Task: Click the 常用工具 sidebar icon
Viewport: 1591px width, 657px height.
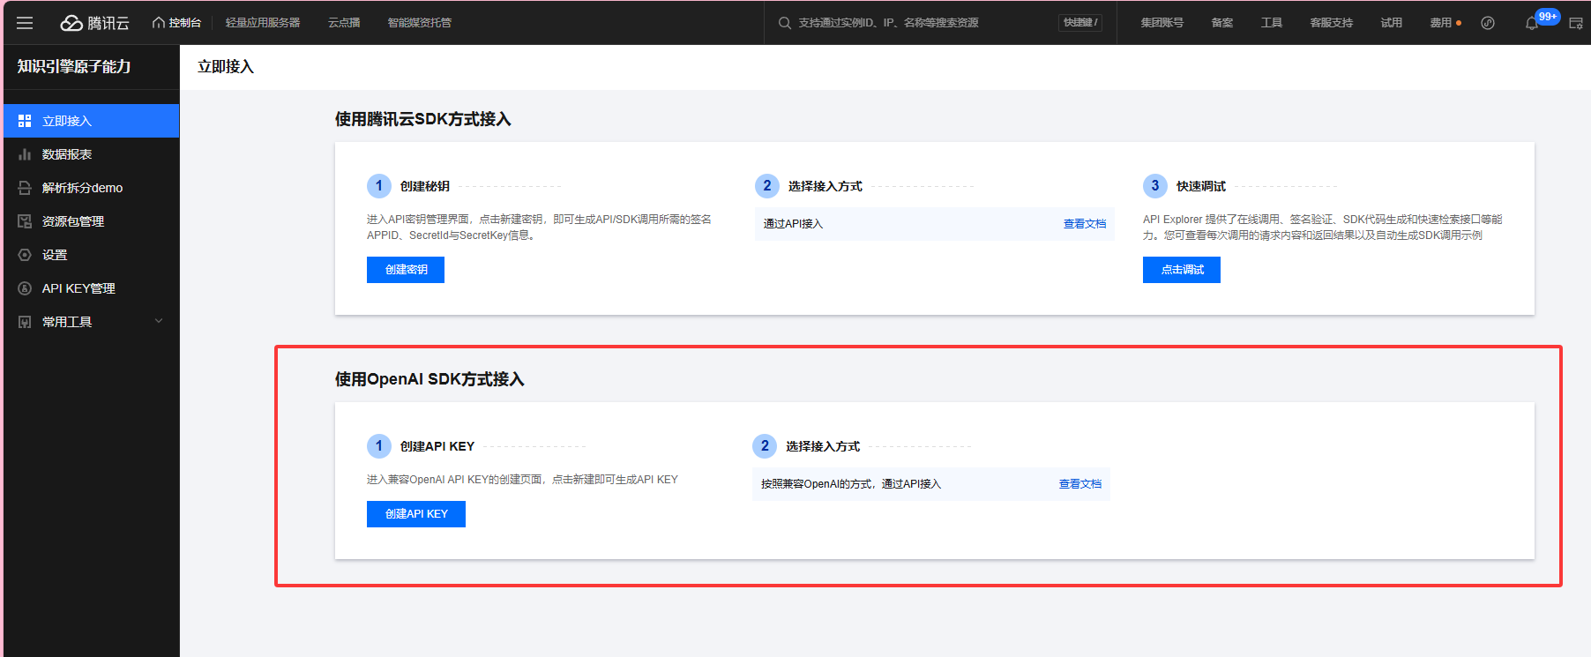Action: [x=25, y=322]
